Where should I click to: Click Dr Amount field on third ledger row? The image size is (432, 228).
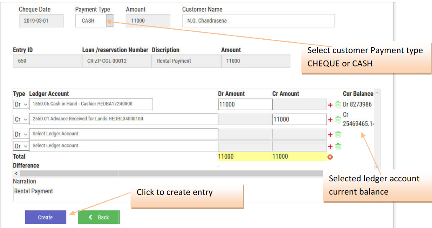click(x=245, y=134)
